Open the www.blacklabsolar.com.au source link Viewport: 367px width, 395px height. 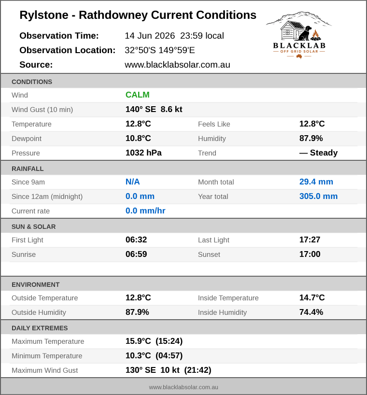pos(177,65)
